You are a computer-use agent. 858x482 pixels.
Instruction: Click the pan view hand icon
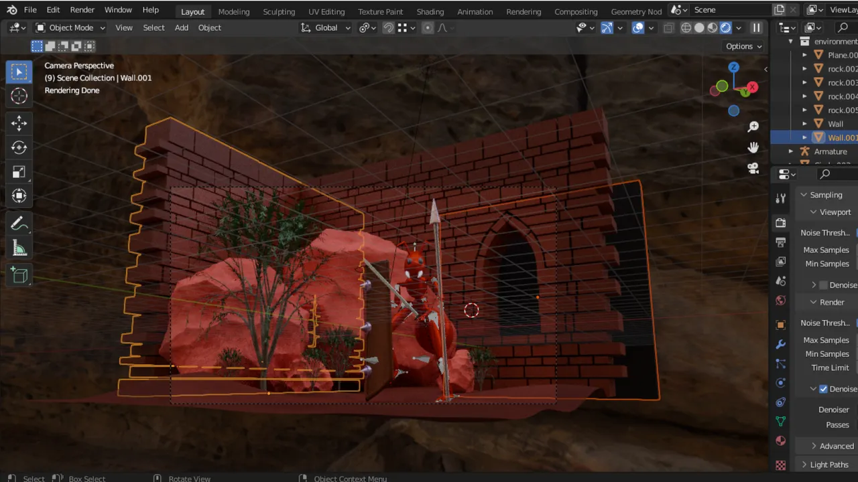tap(753, 147)
